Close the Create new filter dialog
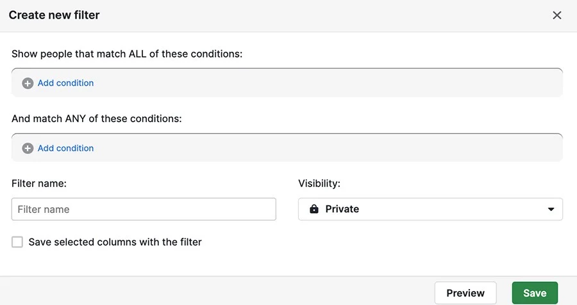Screen dimensions: 577x305 (x=556, y=15)
